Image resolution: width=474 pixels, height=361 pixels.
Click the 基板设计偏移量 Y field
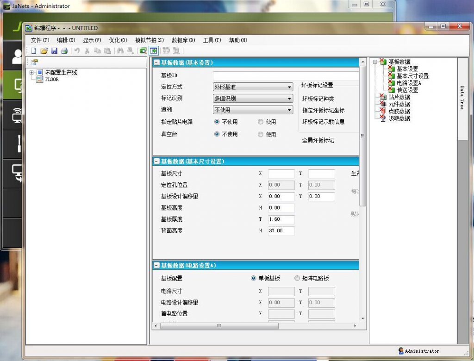321,197
